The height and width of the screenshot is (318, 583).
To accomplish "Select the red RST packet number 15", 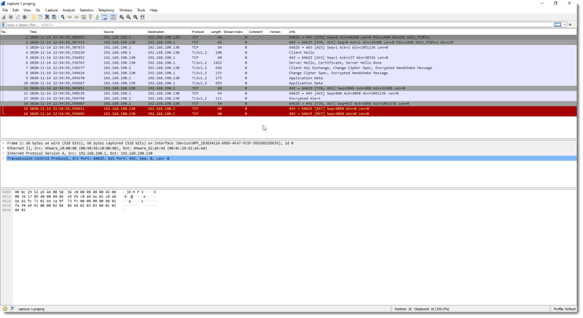I will point(171,109).
